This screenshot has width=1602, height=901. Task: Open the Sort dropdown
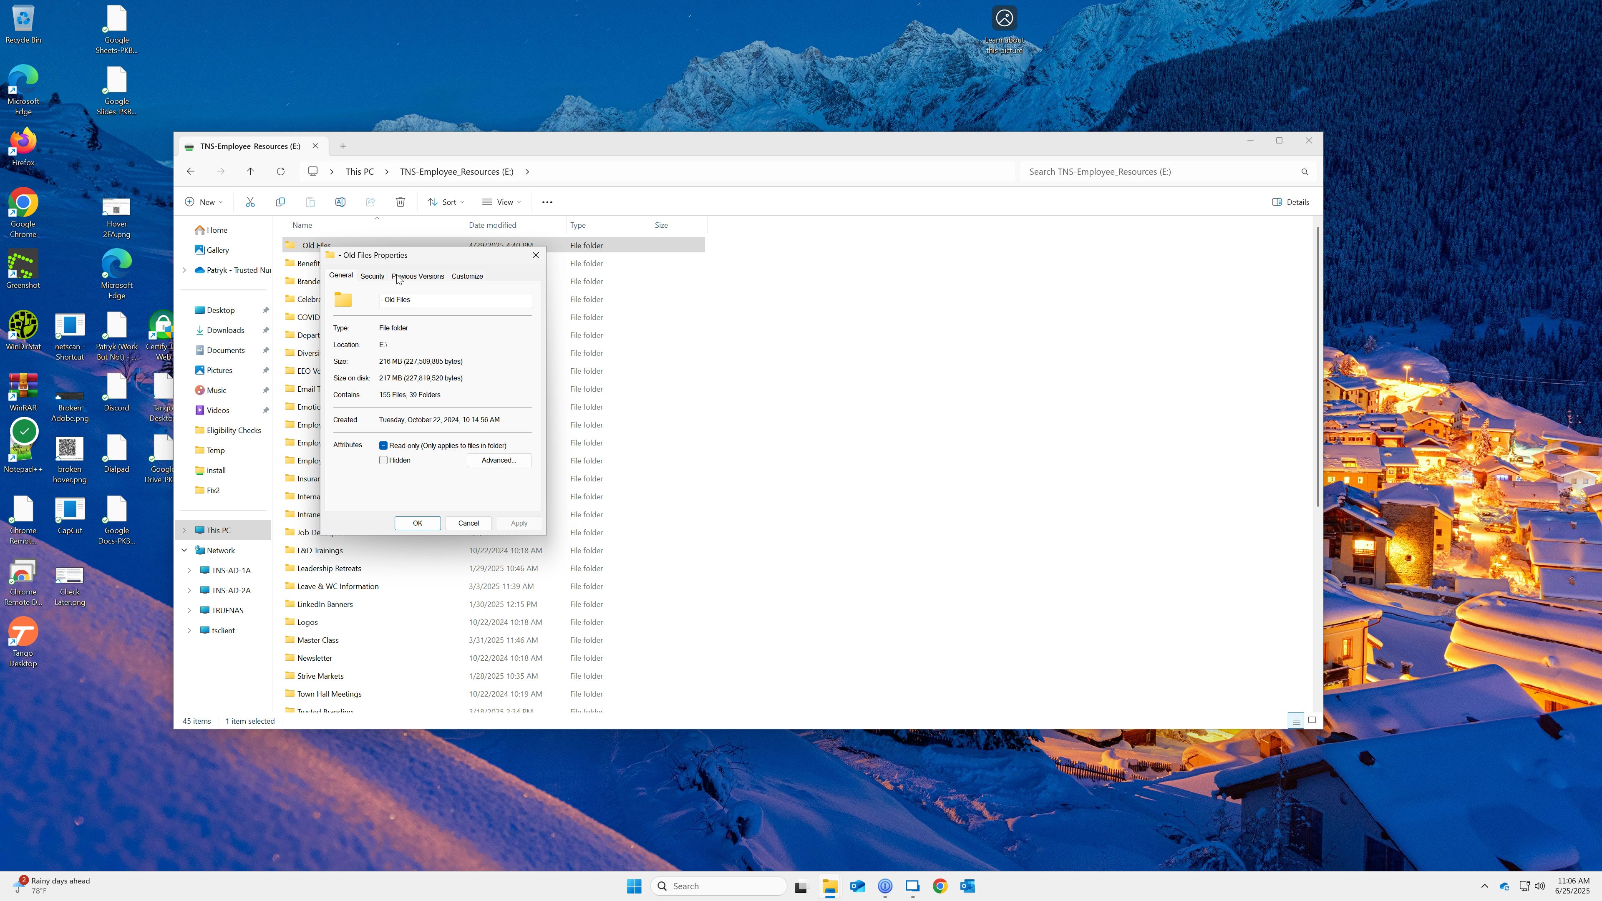point(446,202)
